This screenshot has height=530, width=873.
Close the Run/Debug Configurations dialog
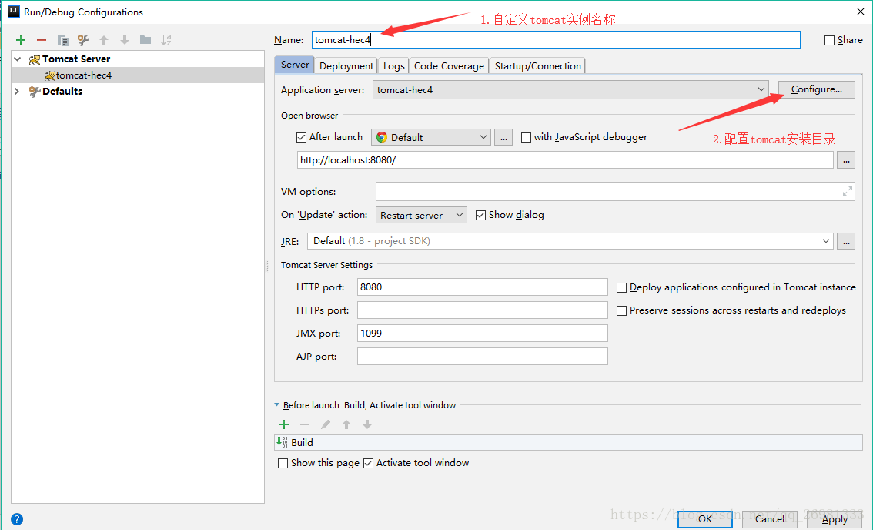pos(860,11)
